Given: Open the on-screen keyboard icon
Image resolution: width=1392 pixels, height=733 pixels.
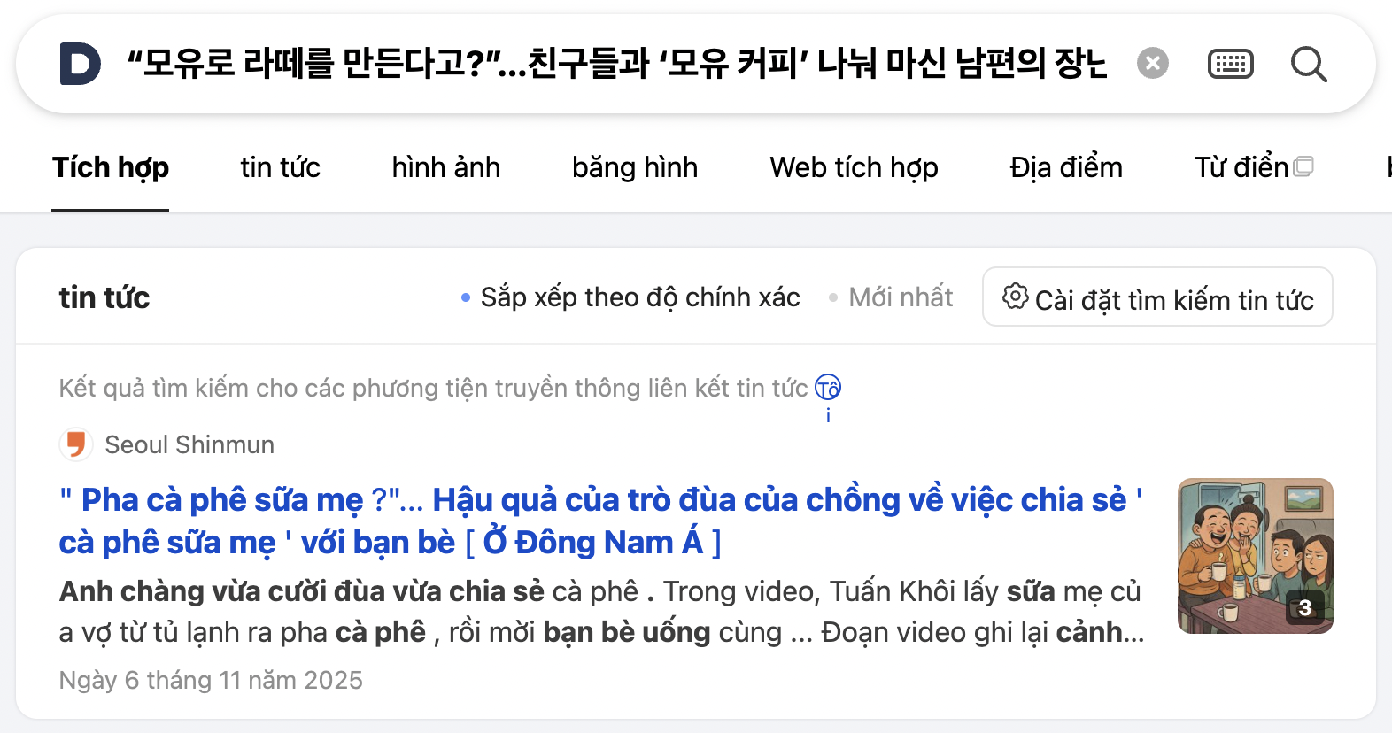Looking at the screenshot, I should [x=1230, y=63].
